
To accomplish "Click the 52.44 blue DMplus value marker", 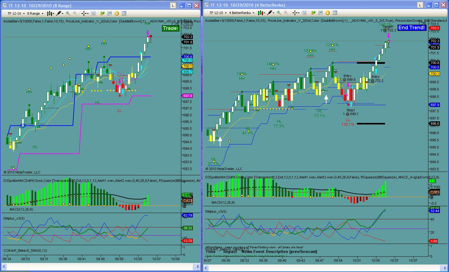I will coord(435,211).
